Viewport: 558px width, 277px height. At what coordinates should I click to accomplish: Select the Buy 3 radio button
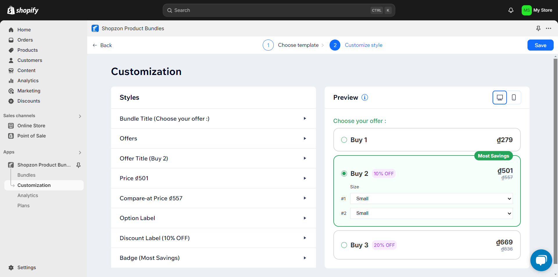coord(344,245)
